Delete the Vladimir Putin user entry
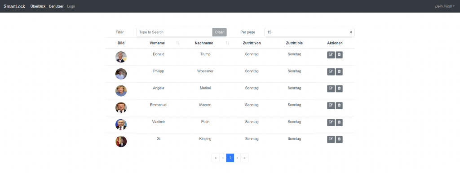This screenshot has width=460, height=173. click(x=339, y=123)
